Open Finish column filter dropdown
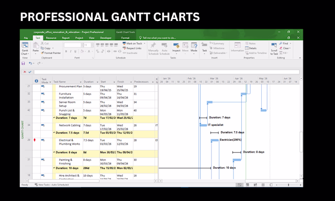 pyautogui.click(x=131, y=82)
